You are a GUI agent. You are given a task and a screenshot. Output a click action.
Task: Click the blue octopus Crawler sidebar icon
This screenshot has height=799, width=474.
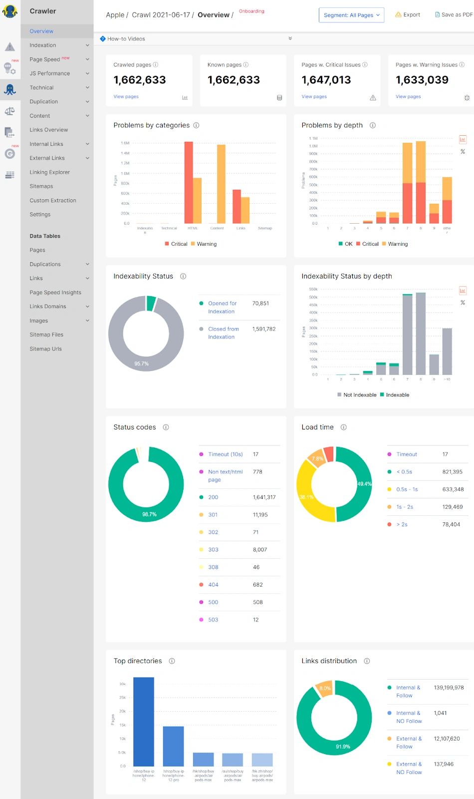[x=10, y=90]
